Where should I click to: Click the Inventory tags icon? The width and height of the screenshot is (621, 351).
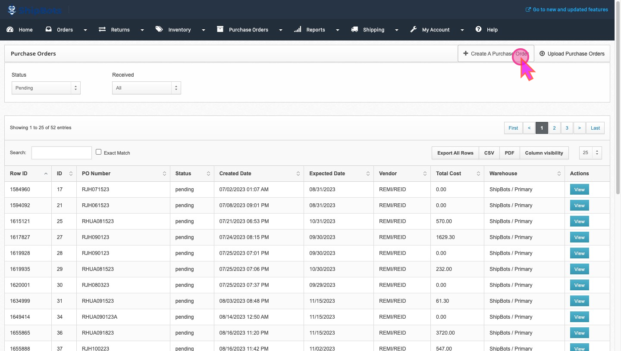pyautogui.click(x=159, y=29)
